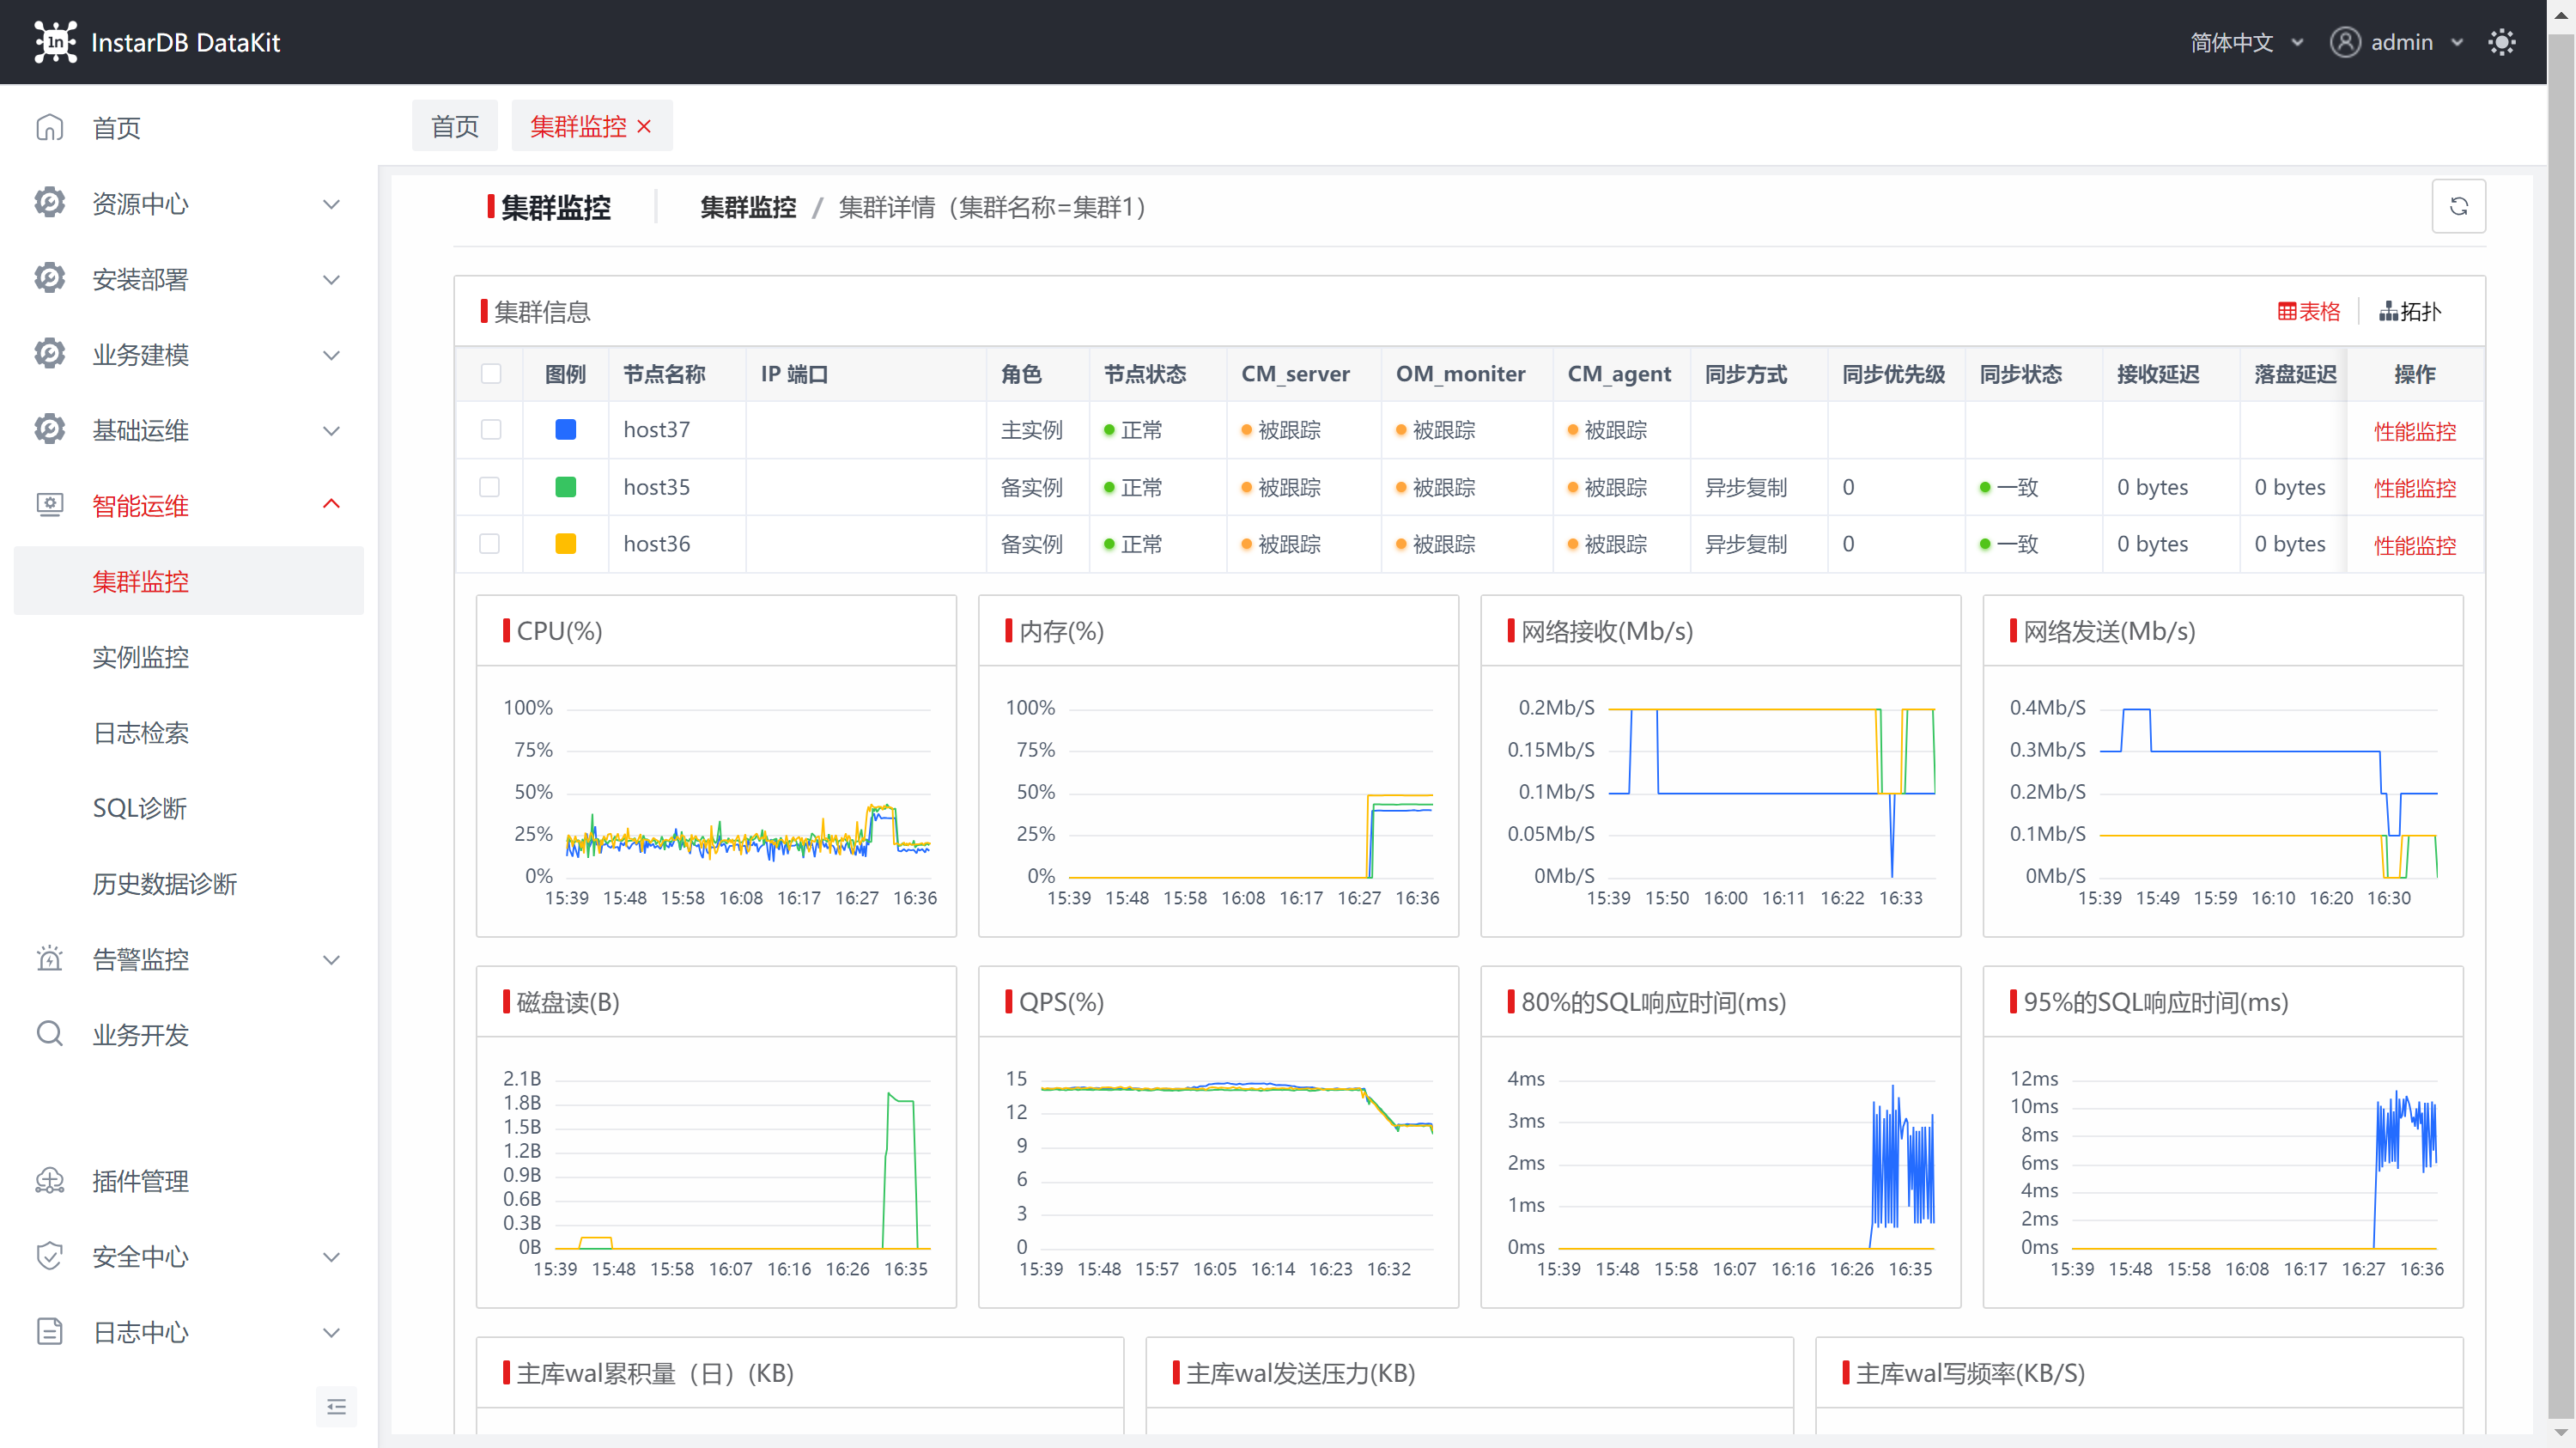Click the 插件管理 plugin icon

click(50, 1181)
